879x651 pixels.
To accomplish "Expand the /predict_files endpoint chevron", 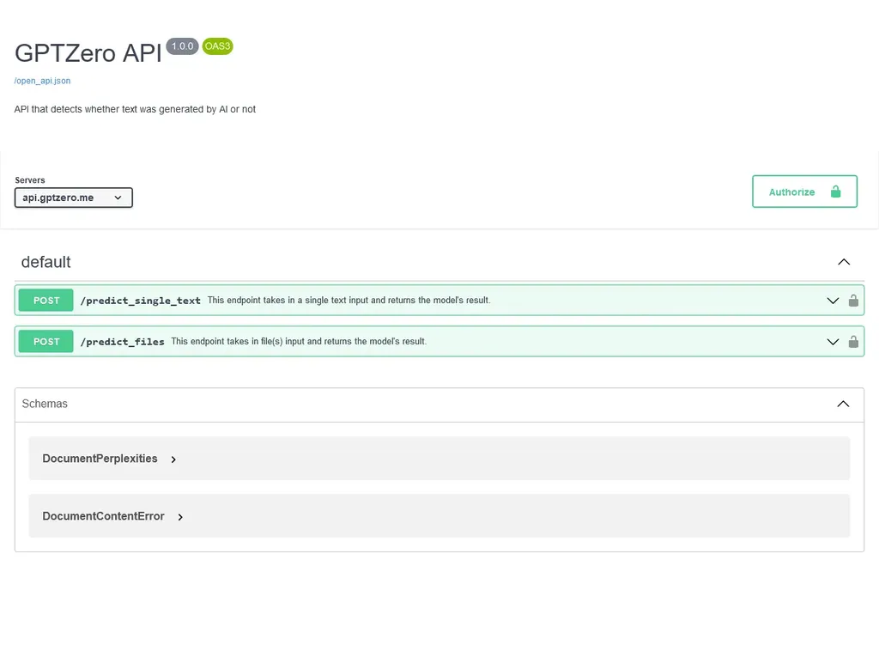I will coord(833,342).
